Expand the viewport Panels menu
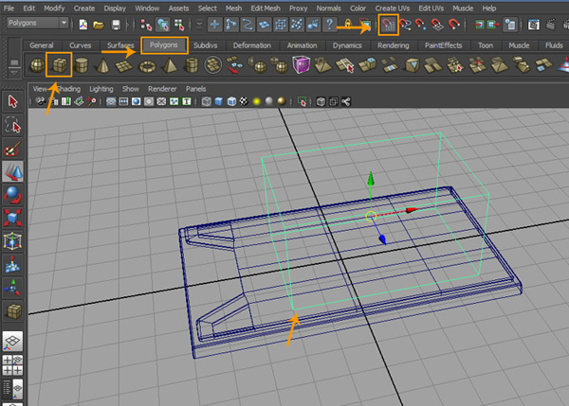 point(195,88)
